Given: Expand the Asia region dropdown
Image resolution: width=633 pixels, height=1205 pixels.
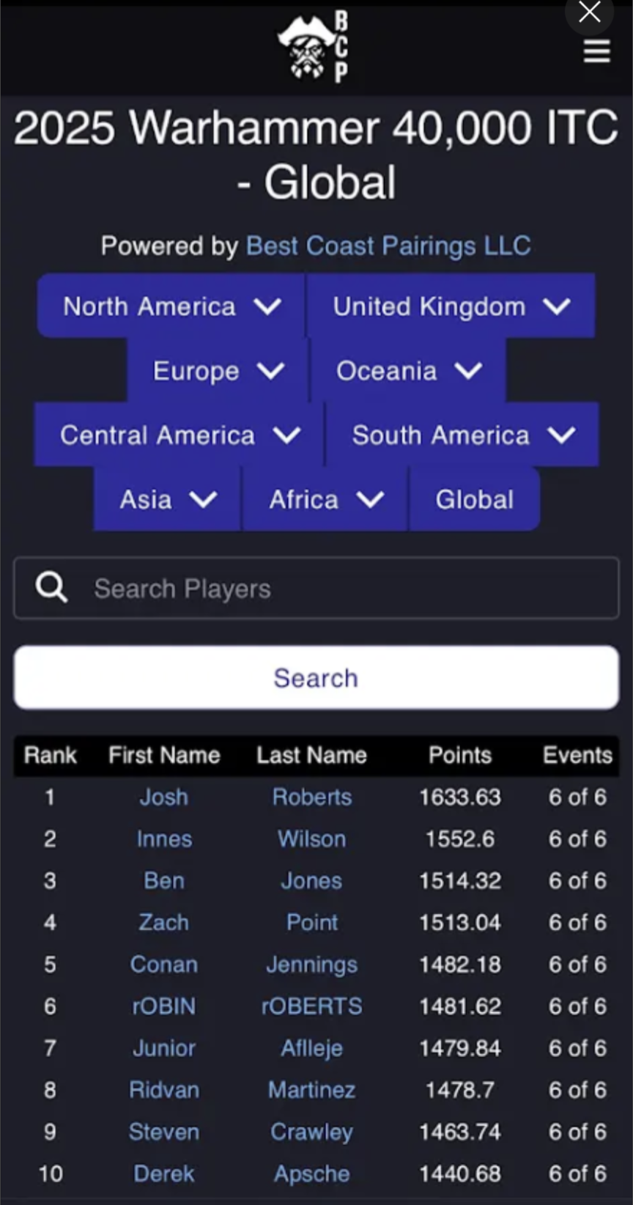Looking at the screenshot, I should [168, 500].
